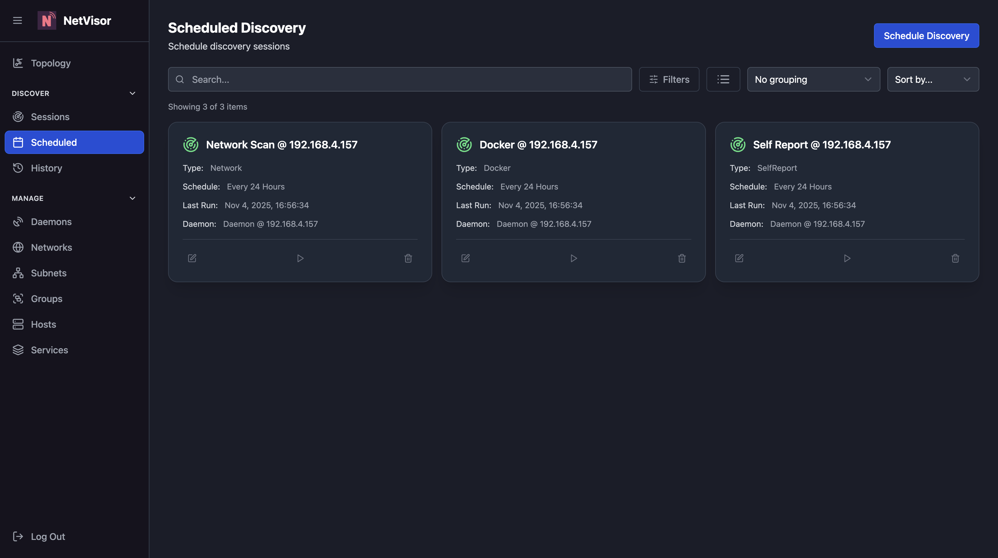Edit the Self Report discovery
Viewport: 998px width, 558px height.
[x=739, y=258]
